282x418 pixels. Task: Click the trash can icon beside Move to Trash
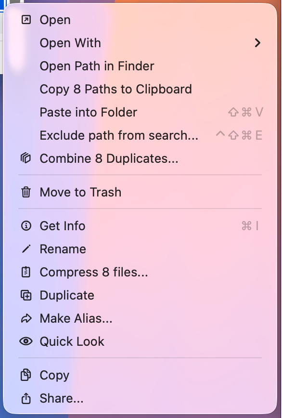26,192
